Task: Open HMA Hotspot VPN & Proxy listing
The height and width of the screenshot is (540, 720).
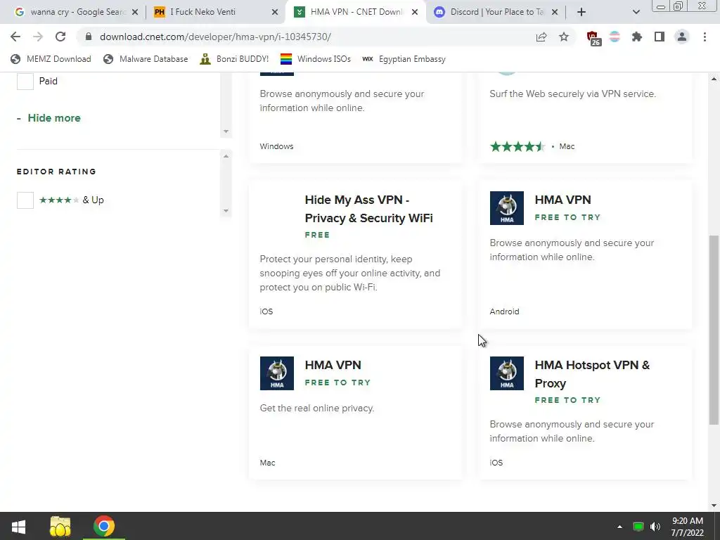Action: tap(592, 374)
